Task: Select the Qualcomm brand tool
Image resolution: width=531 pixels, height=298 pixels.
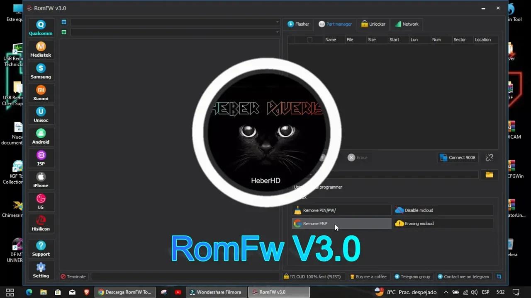Action: tap(41, 27)
